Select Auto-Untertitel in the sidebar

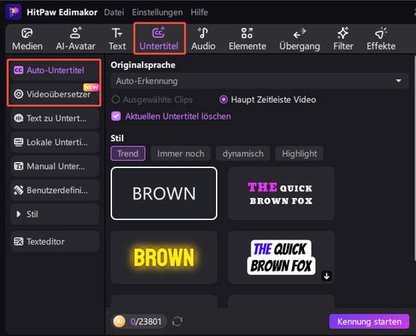[x=55, y=70]
